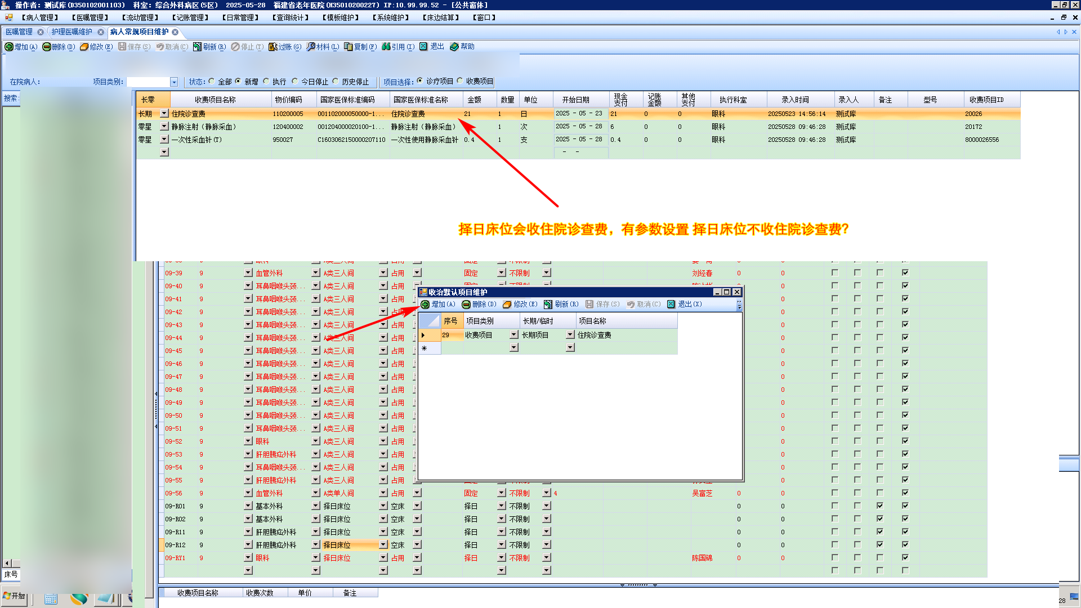Screen dimensions: 1081x608
Task: Click the 删除 delete icon in main toolbar
Action: click(x=47, y=47)
